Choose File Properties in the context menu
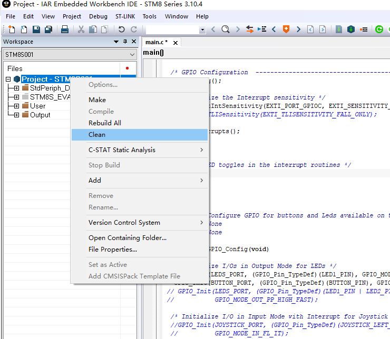Screen dimensions: 390x339 [140, 250]
